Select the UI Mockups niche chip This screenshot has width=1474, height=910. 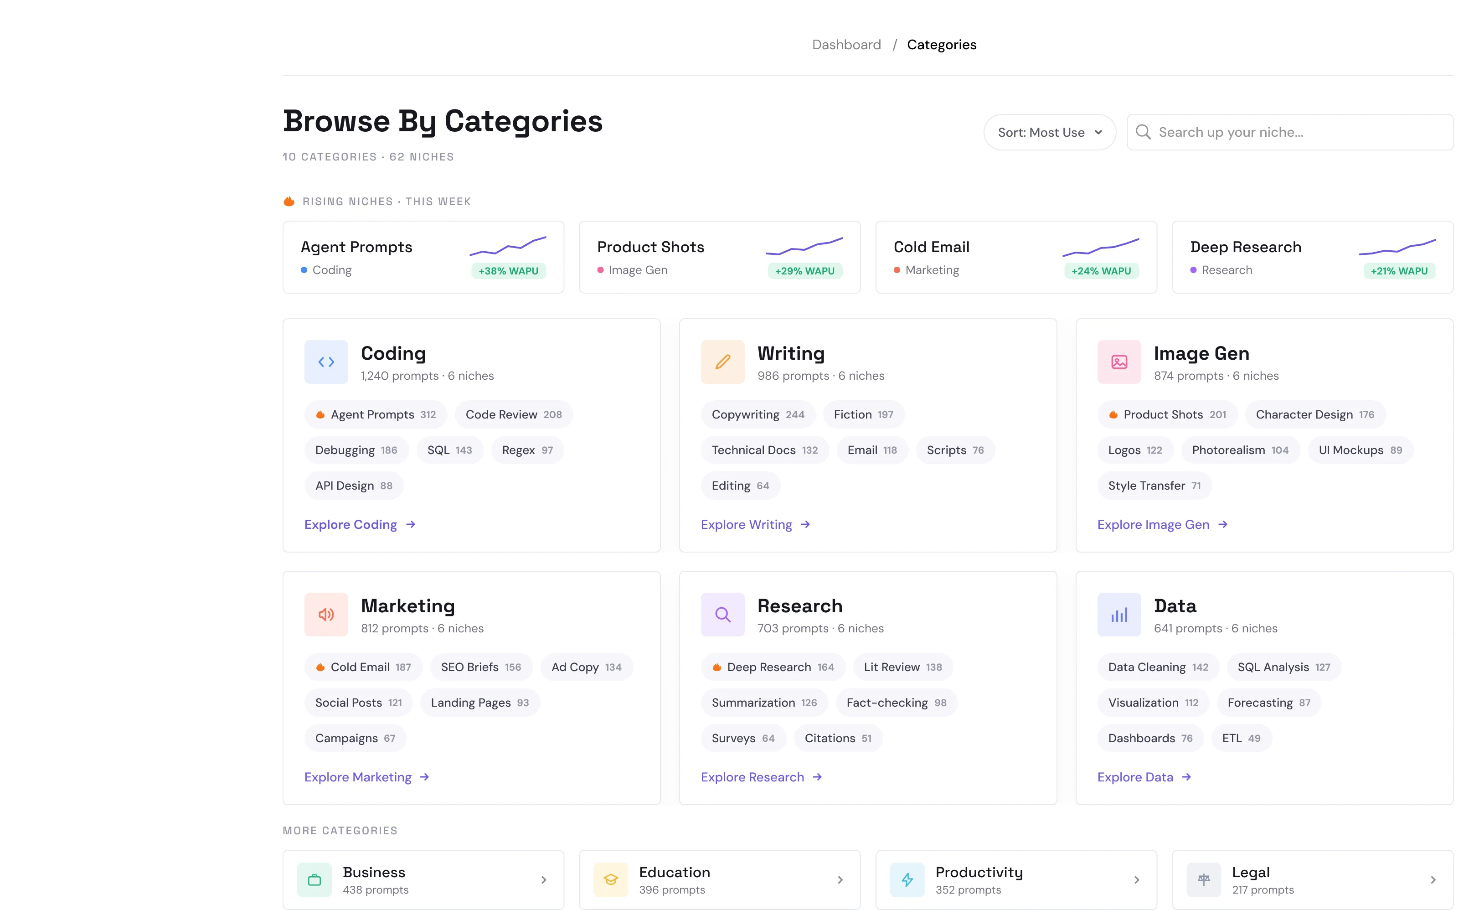tap(1361, 450)
